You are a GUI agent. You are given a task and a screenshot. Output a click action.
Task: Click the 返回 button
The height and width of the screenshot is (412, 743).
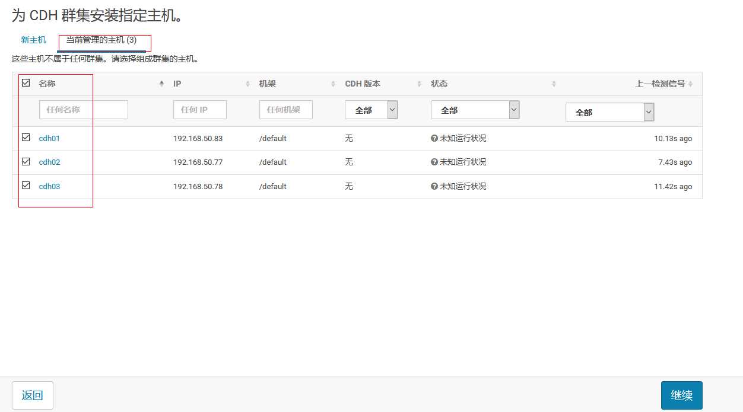pos(33,395)
